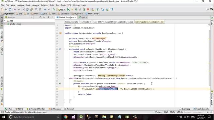The width and height of the screenshot is (214, 120).
Task: Click onCreate() structure breadcrumb
Action: [x=86, y=22]
